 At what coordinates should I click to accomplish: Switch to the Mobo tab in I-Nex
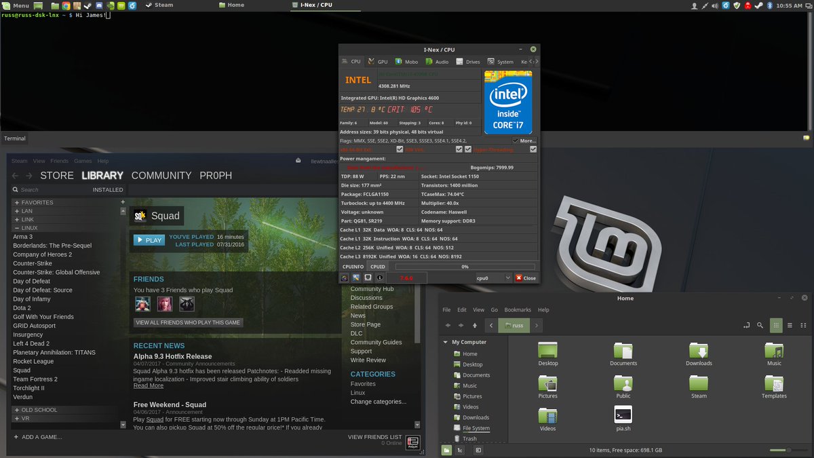406,61
